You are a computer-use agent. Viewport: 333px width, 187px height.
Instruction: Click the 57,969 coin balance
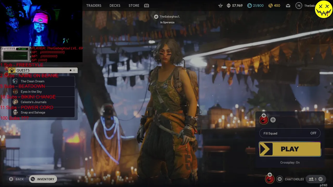pyautogui.click(x=237, y=5)
